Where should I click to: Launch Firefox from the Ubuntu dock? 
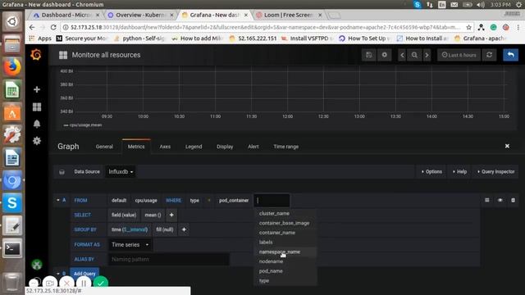[12, 66]
